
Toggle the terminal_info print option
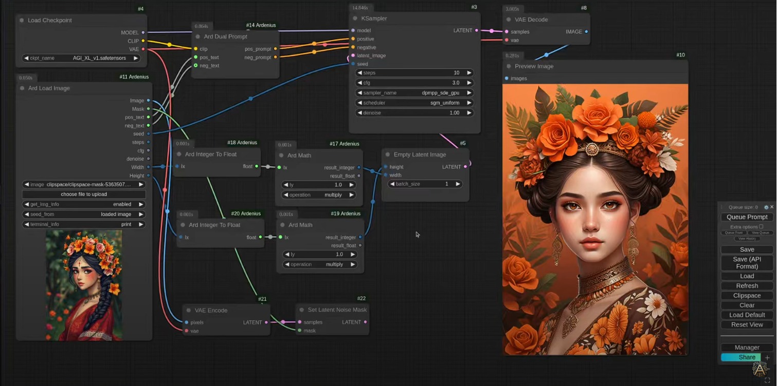coord(84,224)
